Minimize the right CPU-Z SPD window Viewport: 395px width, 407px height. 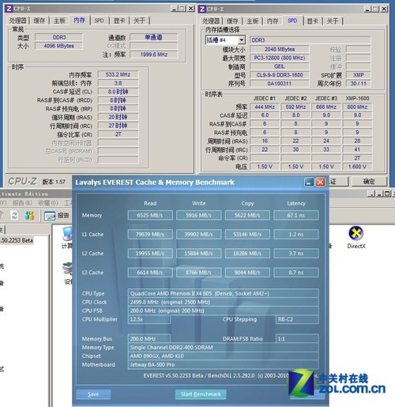click(x=367, y=9)
